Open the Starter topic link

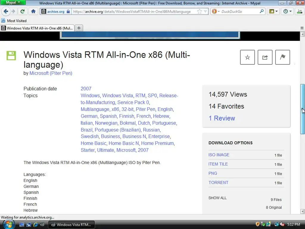(88, 150)
